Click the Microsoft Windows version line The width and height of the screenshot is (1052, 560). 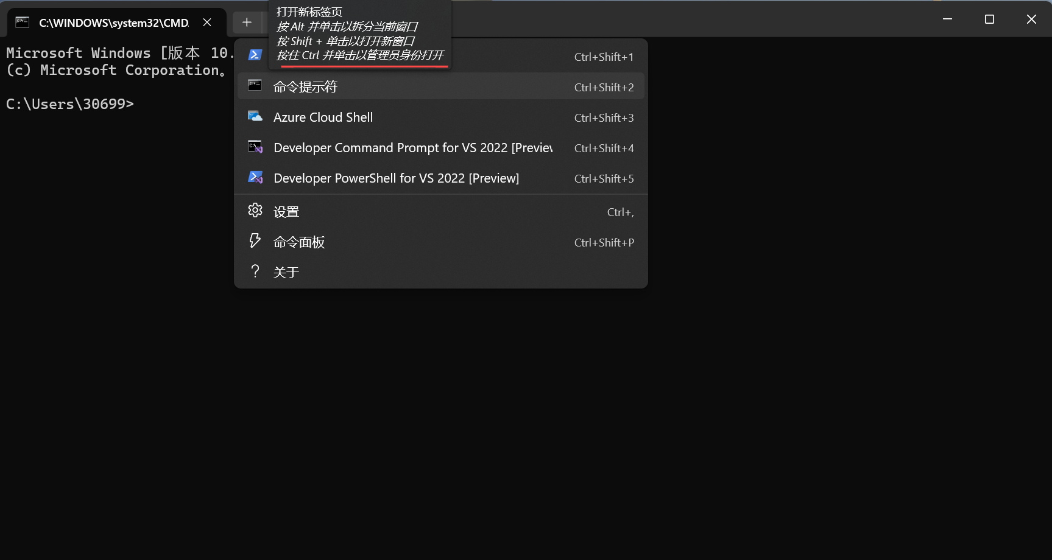[119, 53]
